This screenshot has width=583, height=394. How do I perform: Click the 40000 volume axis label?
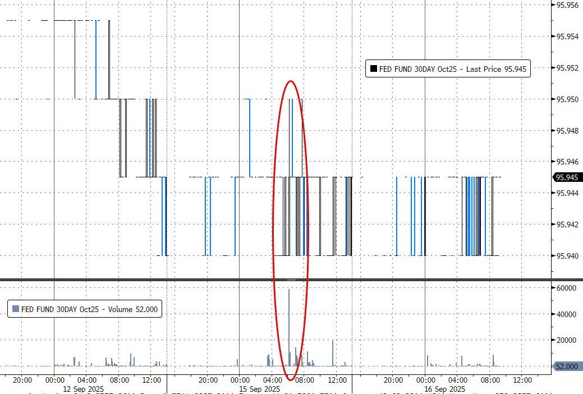coord(566,314)
